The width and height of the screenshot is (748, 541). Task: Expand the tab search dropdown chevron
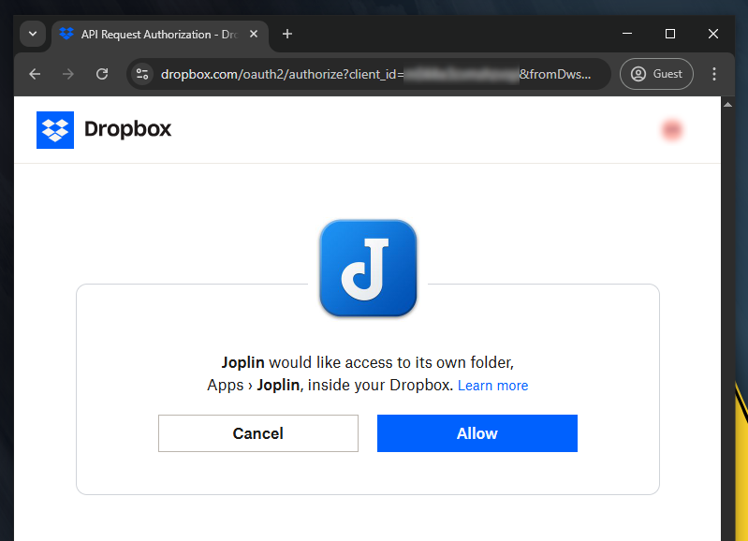(x=33, y=34)
